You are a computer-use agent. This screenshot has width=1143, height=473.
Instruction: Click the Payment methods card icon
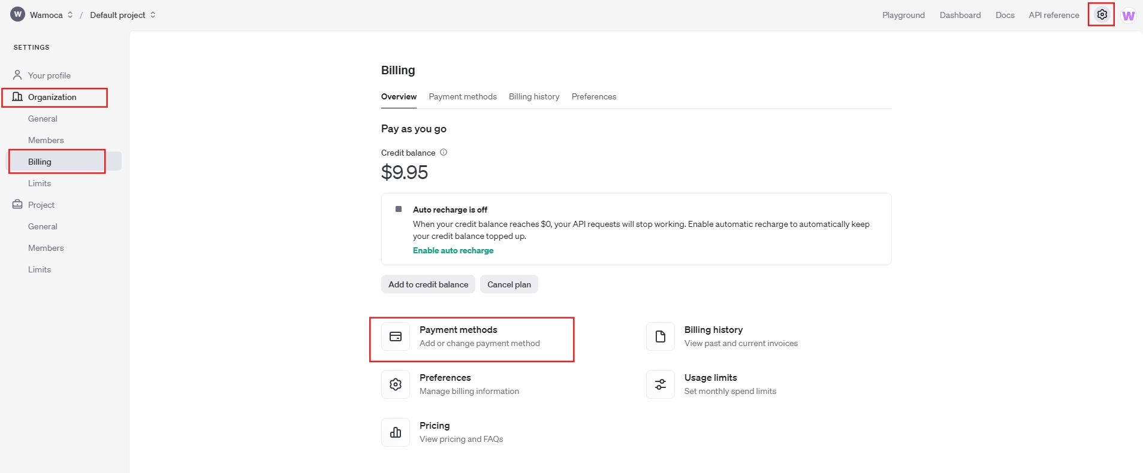(x=396, y=336)
